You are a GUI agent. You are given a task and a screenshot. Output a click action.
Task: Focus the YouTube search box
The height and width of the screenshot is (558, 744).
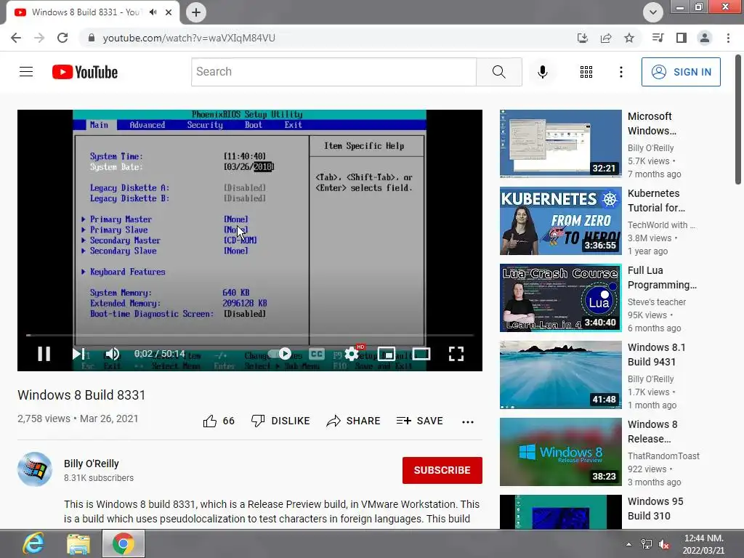click(333, 72)
